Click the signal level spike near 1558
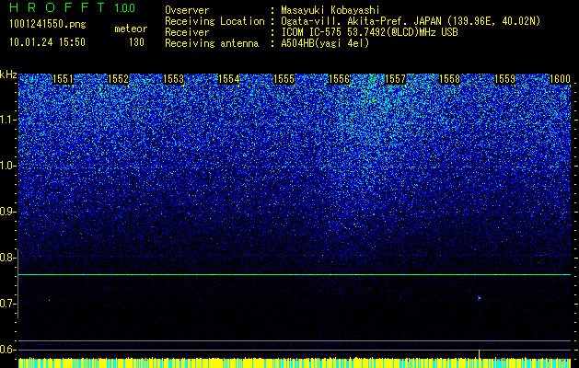 coord(479,354)
